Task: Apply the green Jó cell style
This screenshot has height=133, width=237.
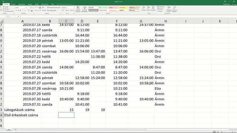Action: [104, 7]
